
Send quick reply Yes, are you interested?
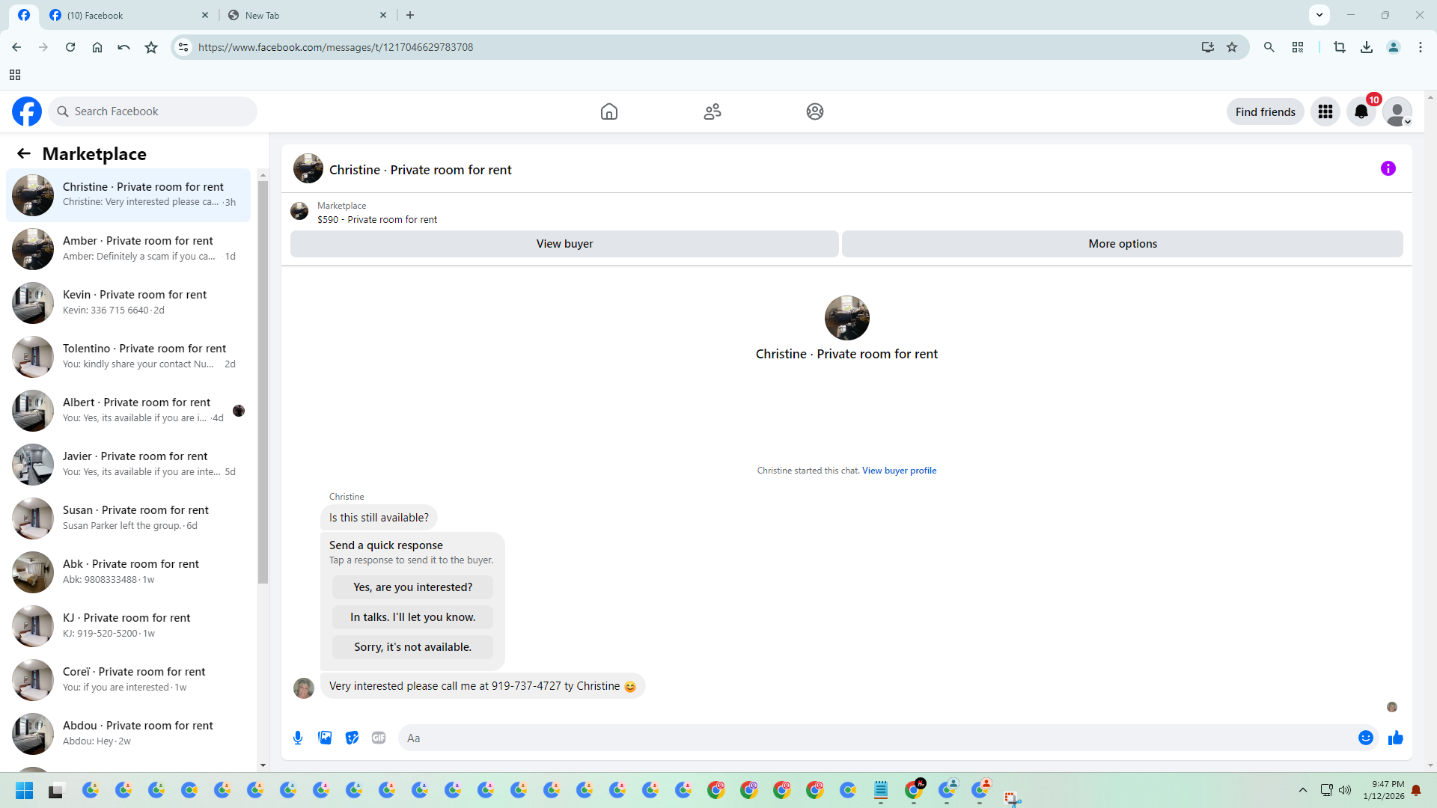click(x=412, y=587)
